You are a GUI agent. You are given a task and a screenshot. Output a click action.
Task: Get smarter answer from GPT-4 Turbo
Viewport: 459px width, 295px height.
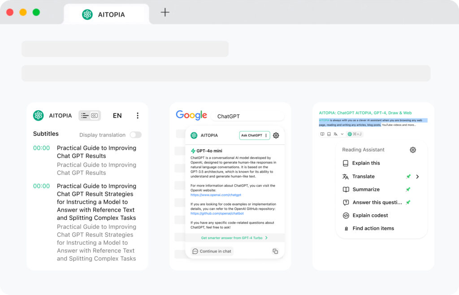(234, 238)
